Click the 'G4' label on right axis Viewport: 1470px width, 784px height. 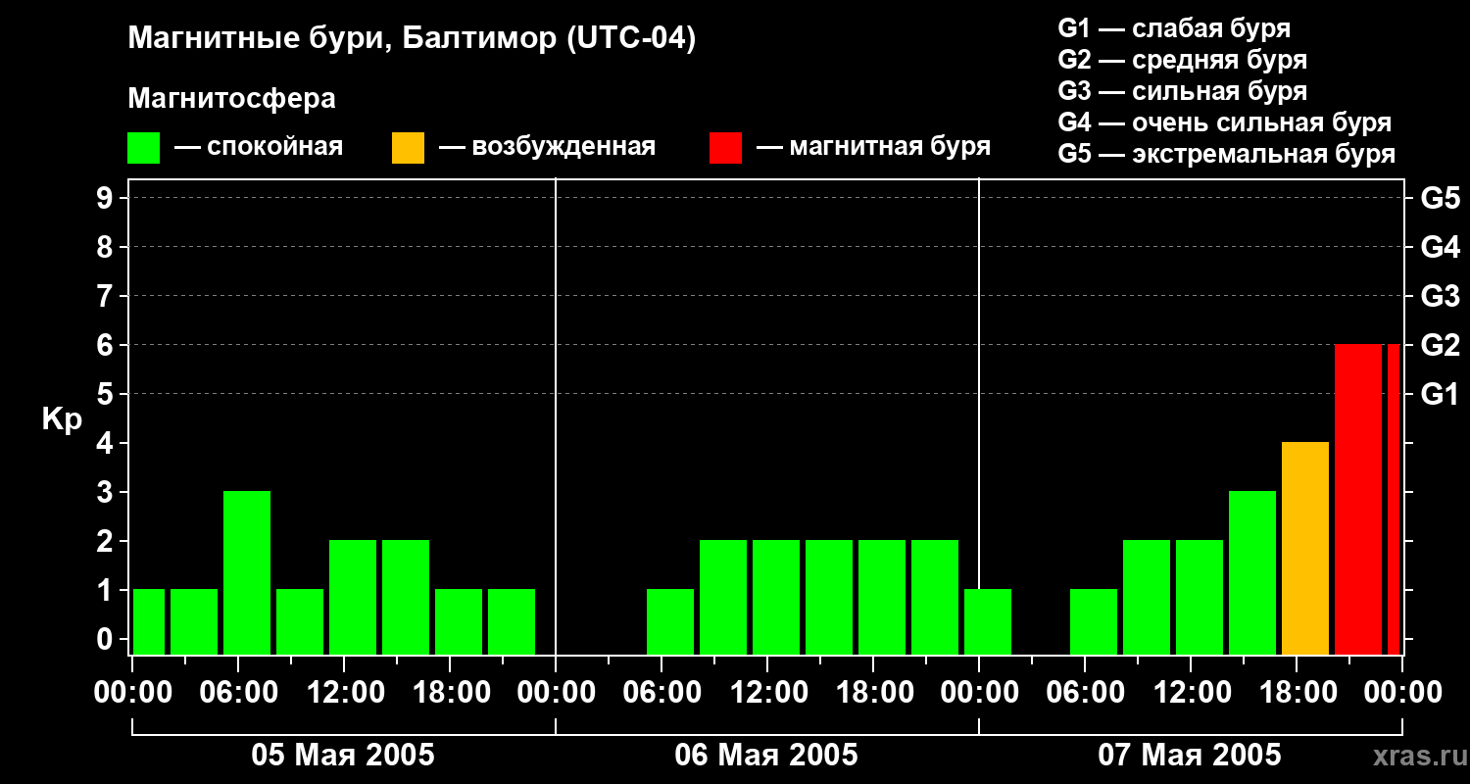point(1440,248)
